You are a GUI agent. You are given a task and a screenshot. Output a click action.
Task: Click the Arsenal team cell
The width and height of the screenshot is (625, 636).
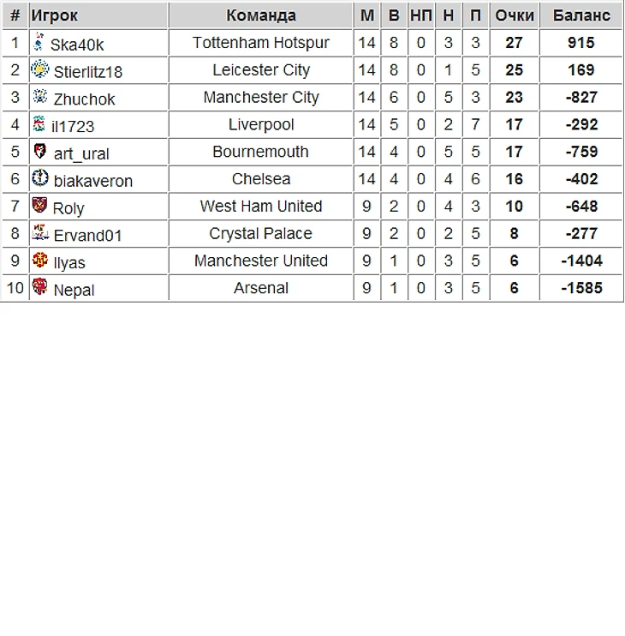tap(261, 288)
